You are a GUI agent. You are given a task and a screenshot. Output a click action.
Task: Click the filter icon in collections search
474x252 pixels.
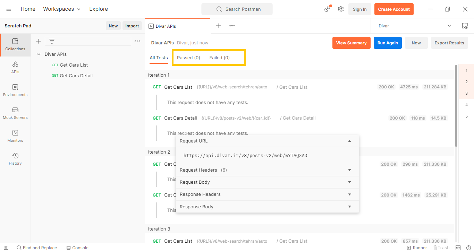point(52,41)
